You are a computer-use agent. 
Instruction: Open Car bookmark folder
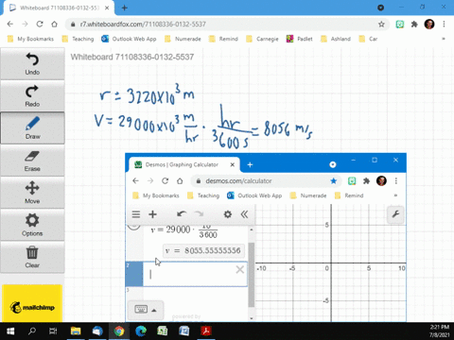(368, 39)
